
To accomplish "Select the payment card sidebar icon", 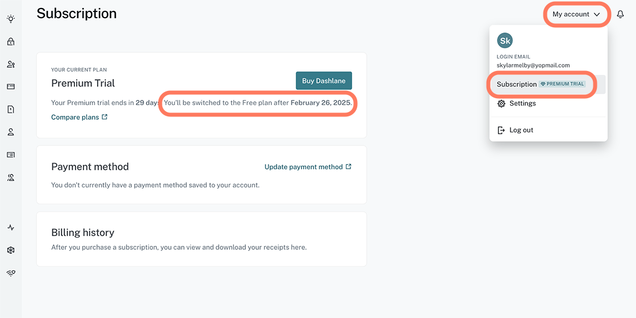I will pos(11,87).
